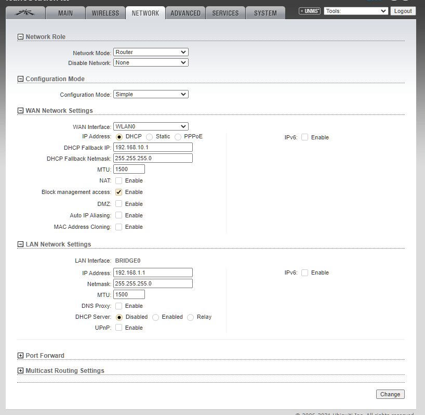Click the LAN IP Address field
425x415 pixels.
[x=153, y=273]
